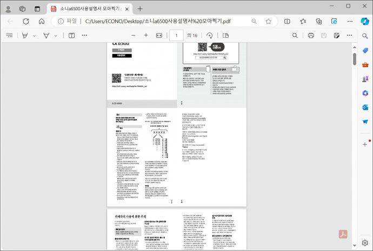Click the fit to width icon

pos(159,36)
